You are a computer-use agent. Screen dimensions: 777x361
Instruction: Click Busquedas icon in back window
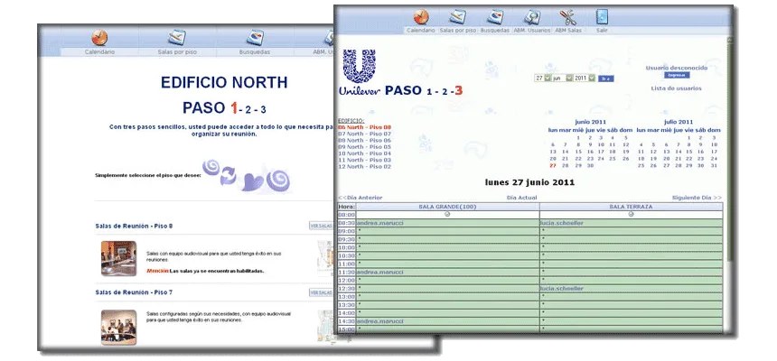[x=255, y=38]
